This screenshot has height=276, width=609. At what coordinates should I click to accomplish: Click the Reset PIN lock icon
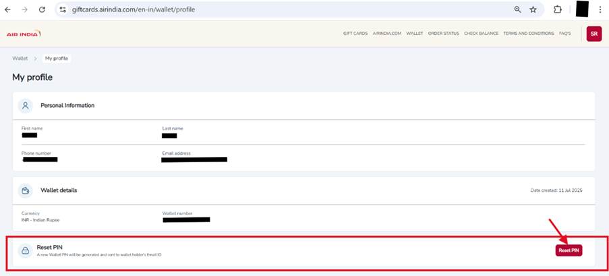[25, 250]
